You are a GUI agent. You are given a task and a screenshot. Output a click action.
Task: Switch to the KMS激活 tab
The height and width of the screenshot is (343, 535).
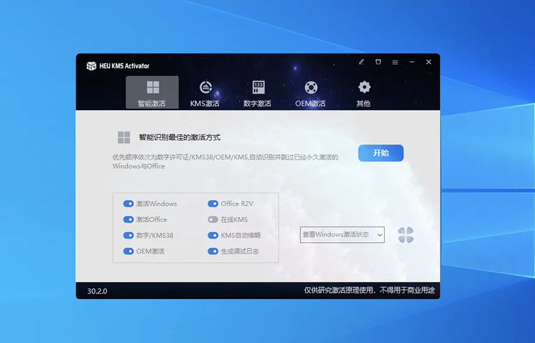[x=205, y=94]
